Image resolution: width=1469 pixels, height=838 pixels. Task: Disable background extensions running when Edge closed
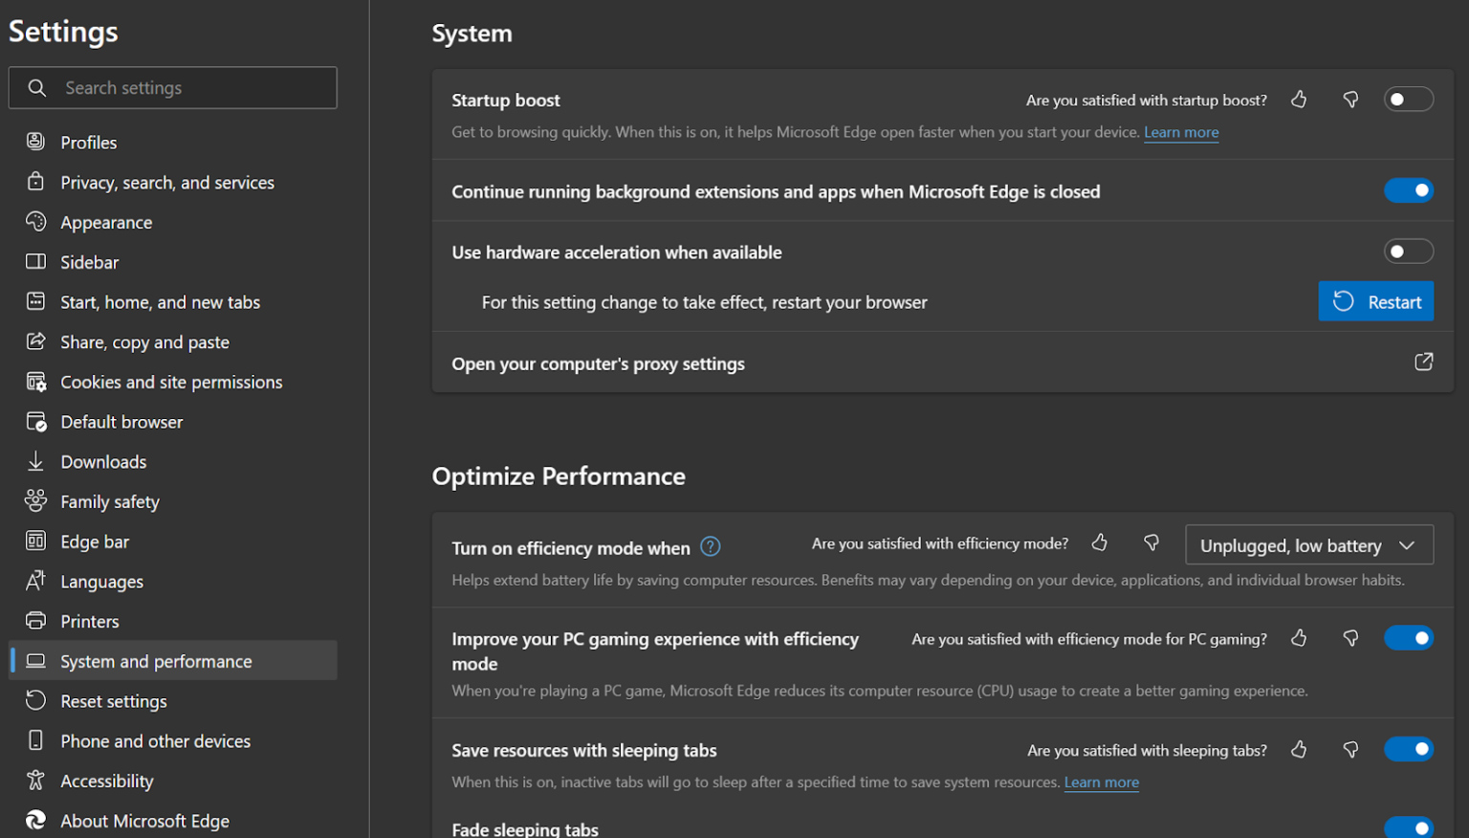[x=1409, y=190]
